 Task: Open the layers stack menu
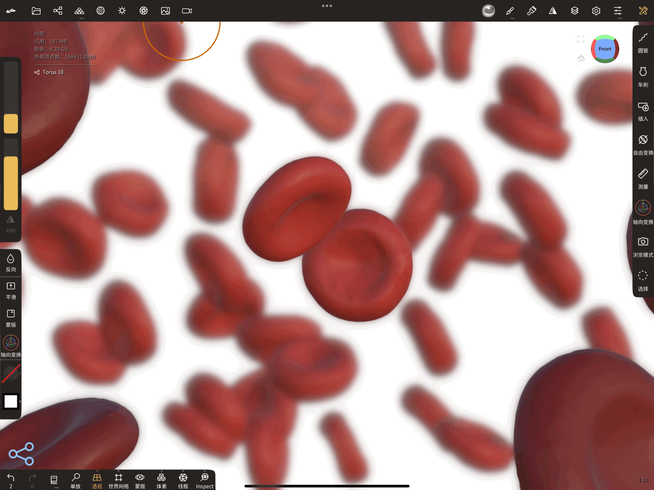point(575,10)
